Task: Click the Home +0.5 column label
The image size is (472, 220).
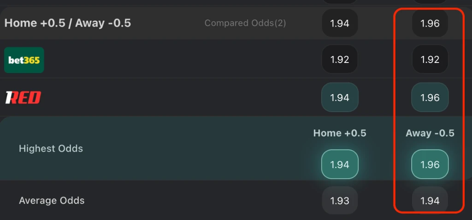Action: click(340, 133)
